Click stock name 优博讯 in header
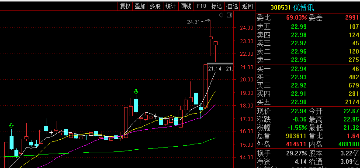Screen dimensions: 360x168 304,7
